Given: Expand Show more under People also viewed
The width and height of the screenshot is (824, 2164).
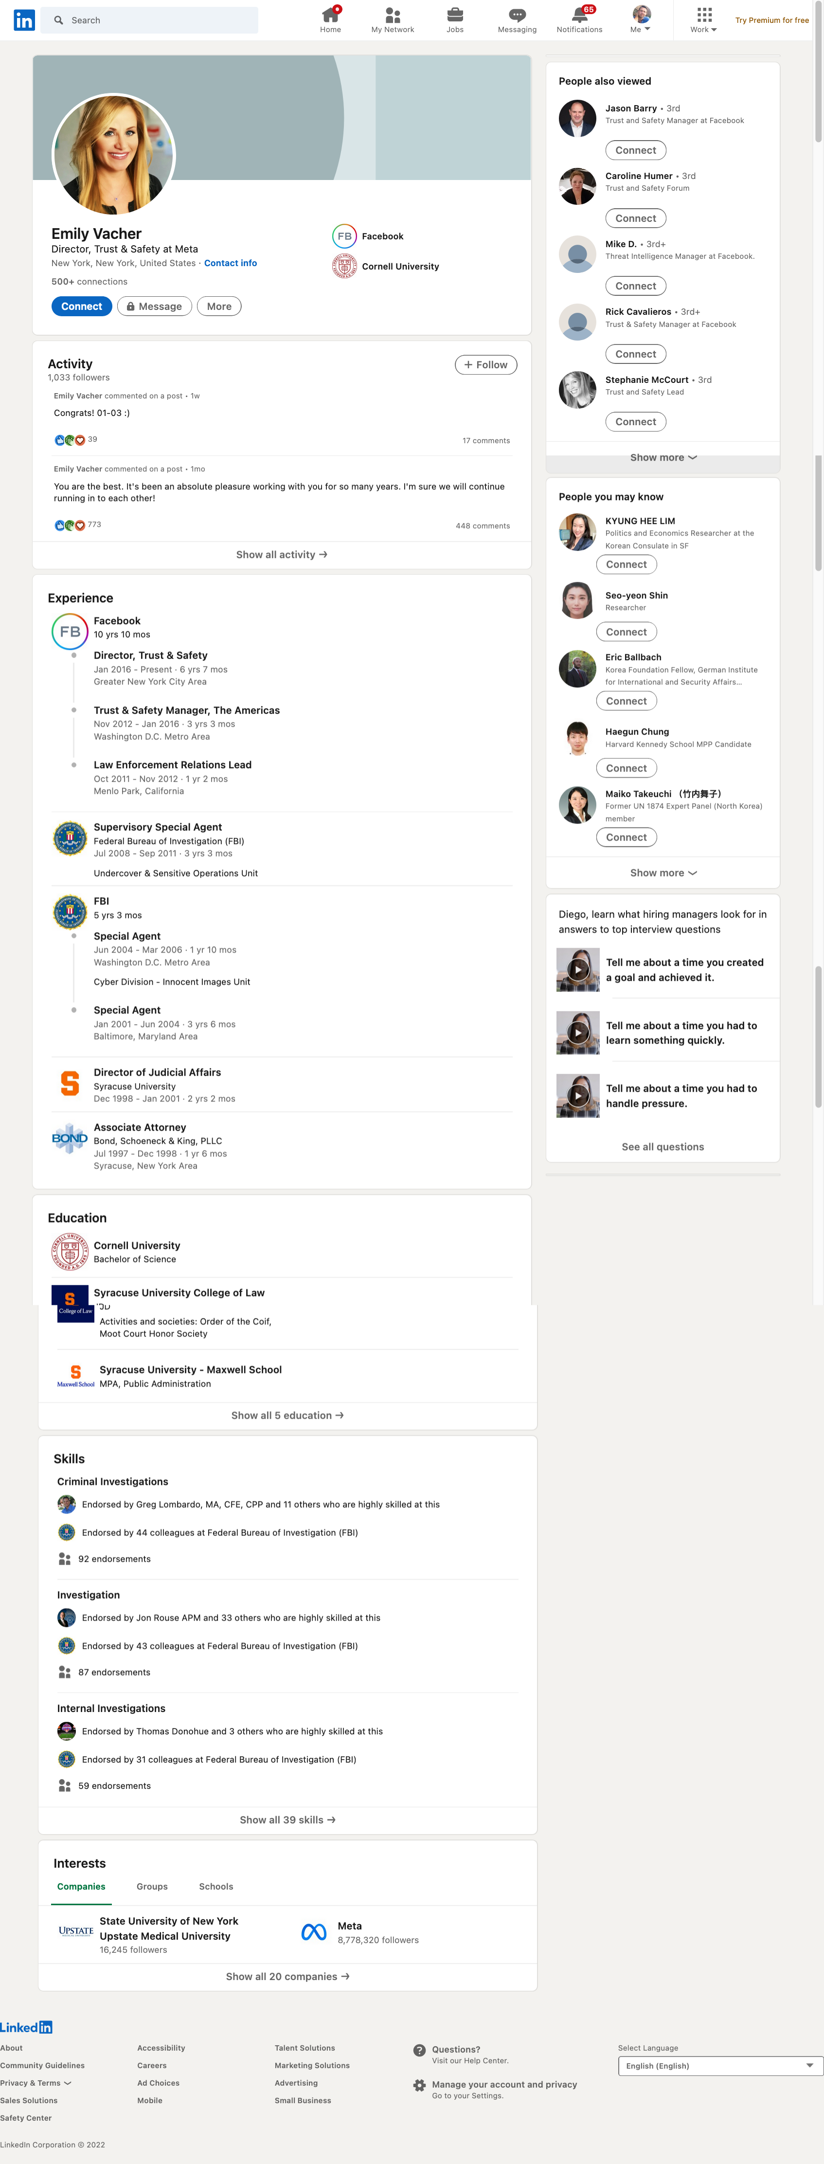Looking at the screenshot, I should point(663,458).
